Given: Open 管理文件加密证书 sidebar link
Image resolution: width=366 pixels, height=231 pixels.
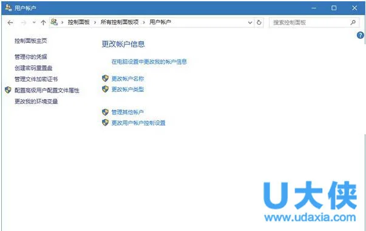Looking at the screenshot, I should tap(36, 79).
